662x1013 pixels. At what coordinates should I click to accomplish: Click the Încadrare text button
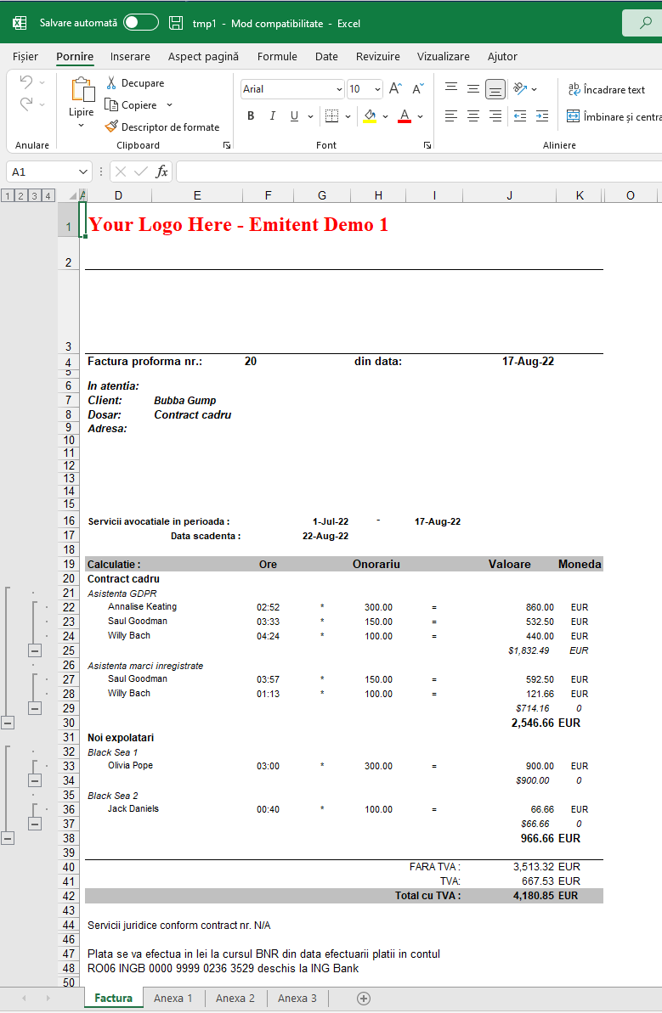[x=606, y=89]
